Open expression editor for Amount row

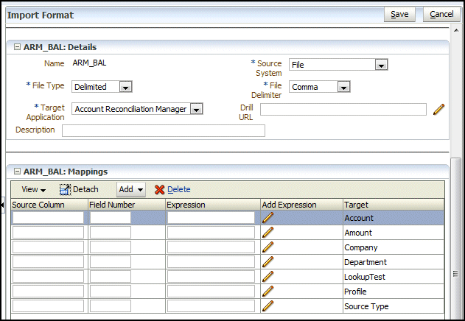[x=268, y=233]
